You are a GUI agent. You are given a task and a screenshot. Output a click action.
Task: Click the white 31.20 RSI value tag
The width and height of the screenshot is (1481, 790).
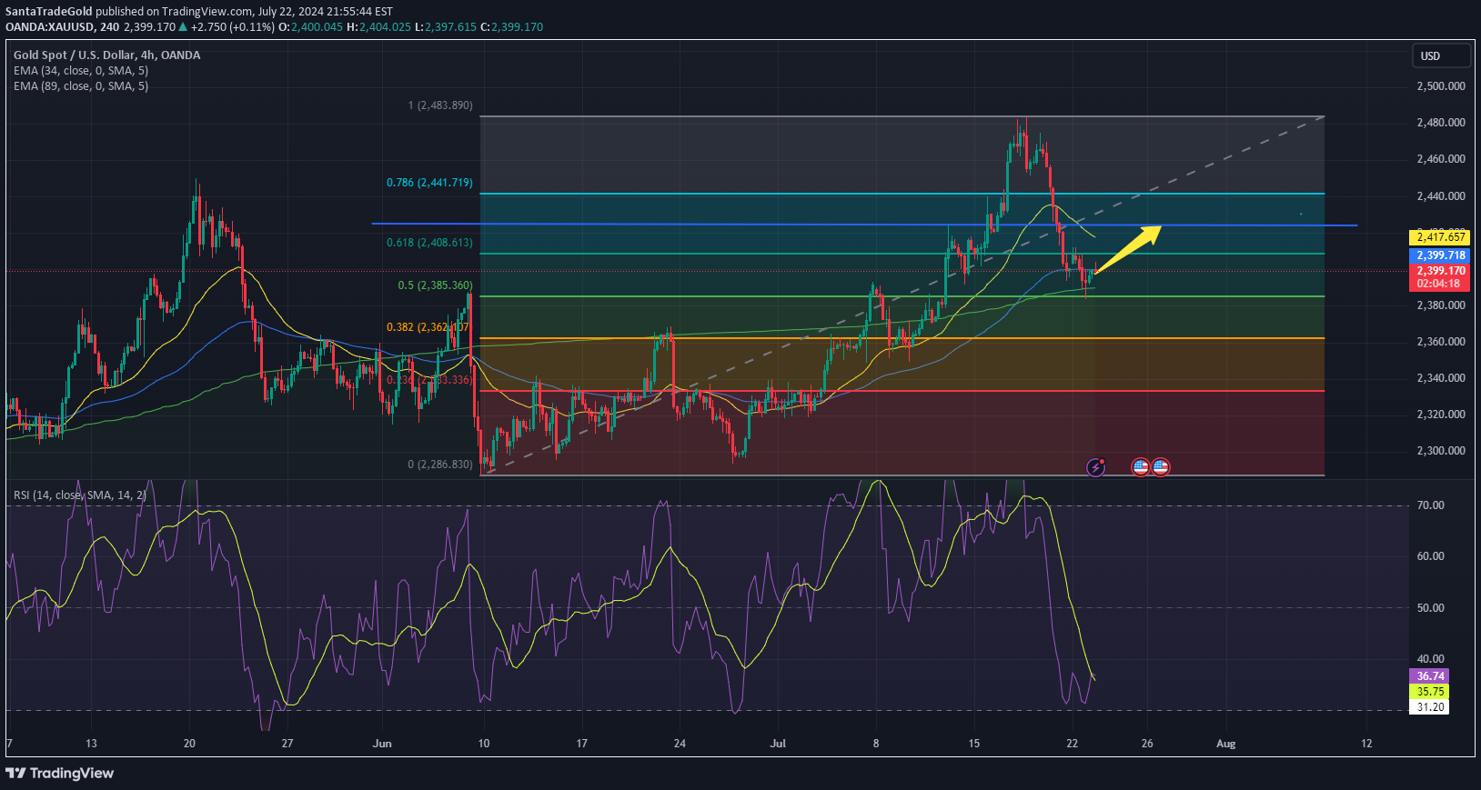[x=1430, y=707]
